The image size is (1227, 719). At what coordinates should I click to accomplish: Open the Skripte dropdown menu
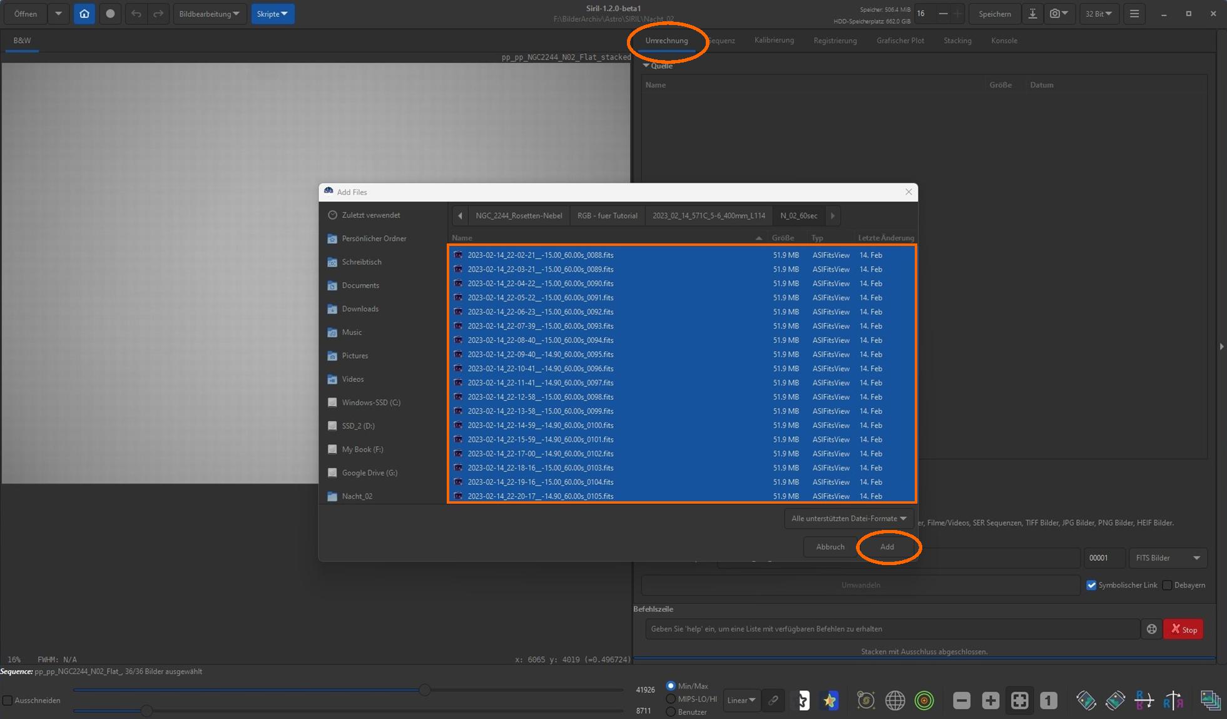272,14
